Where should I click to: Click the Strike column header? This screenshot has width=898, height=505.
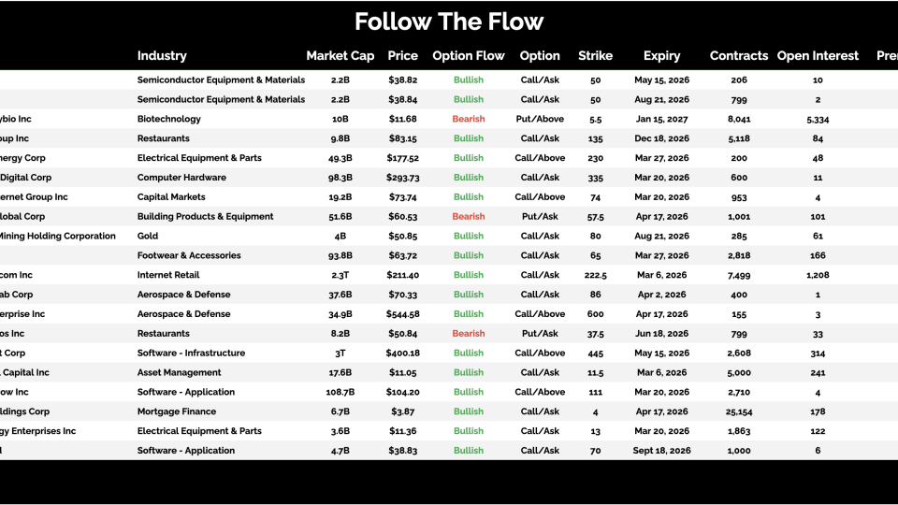click(596, 56)
